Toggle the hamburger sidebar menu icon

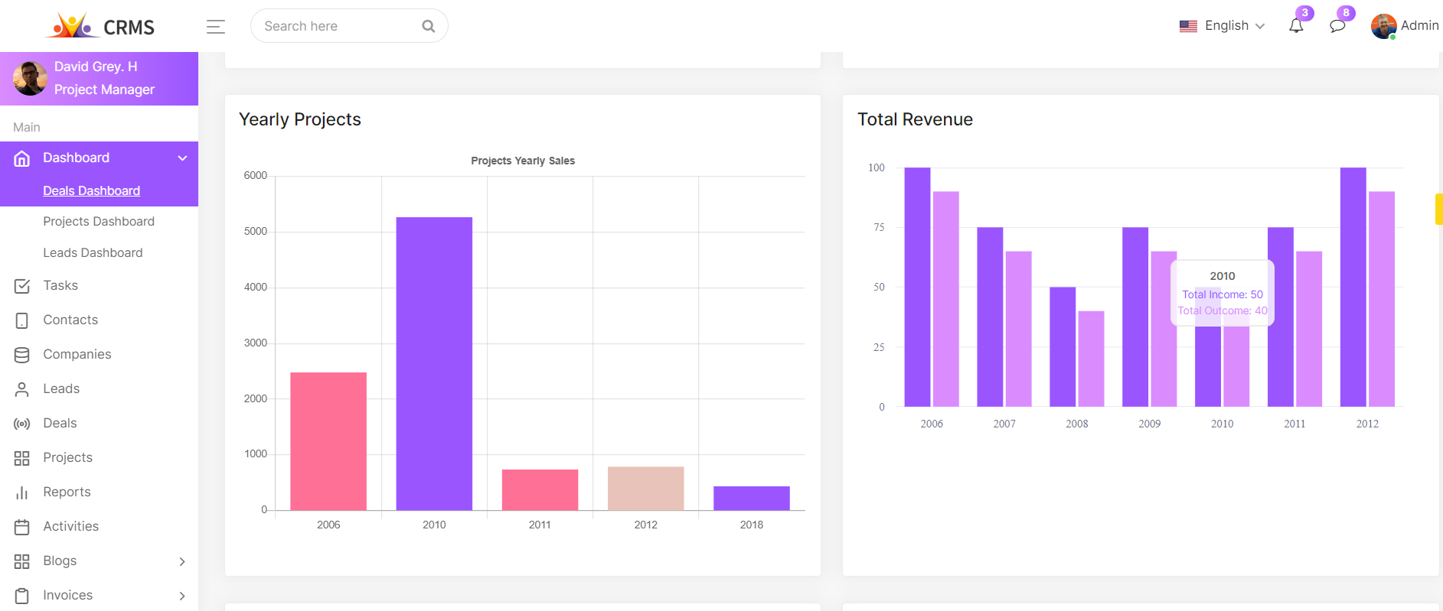click(x=216, y=27)
